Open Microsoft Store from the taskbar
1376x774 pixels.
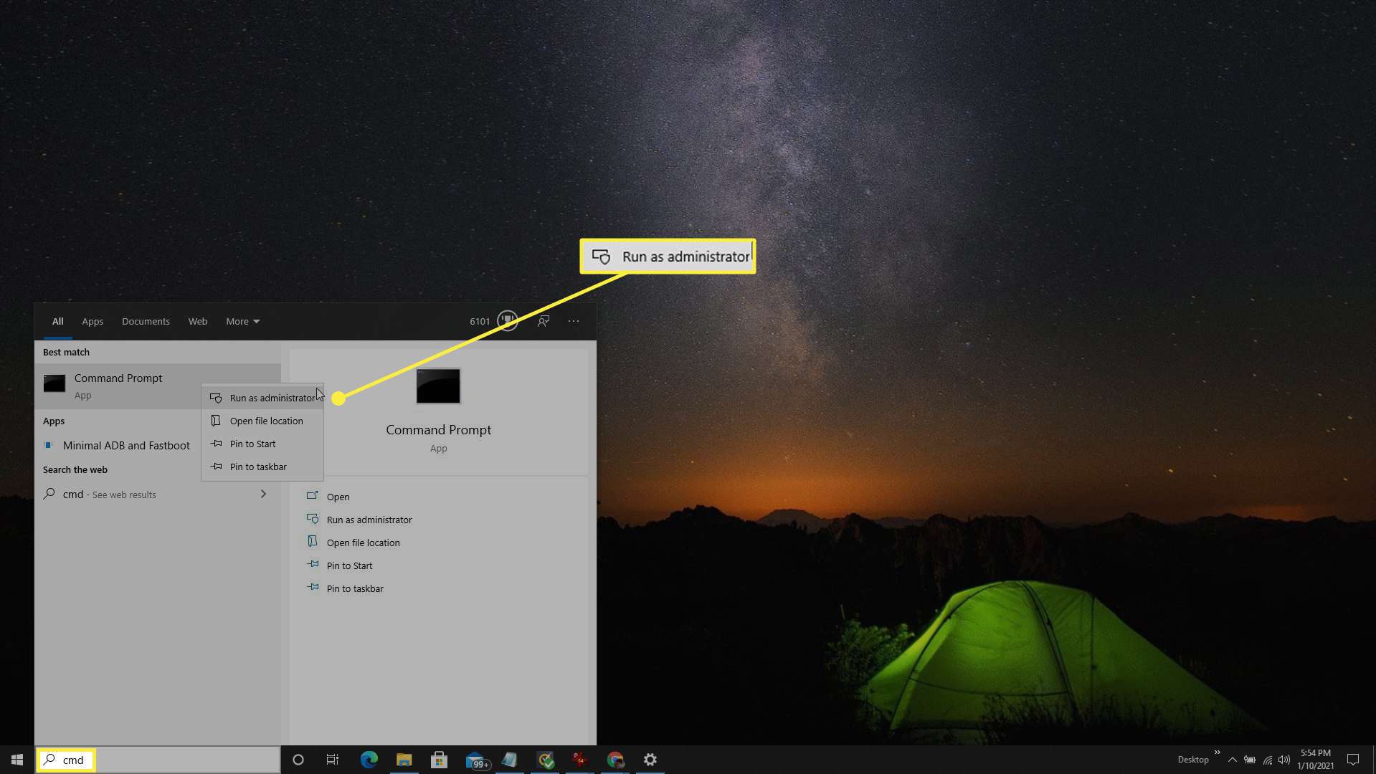coord(440,760)
